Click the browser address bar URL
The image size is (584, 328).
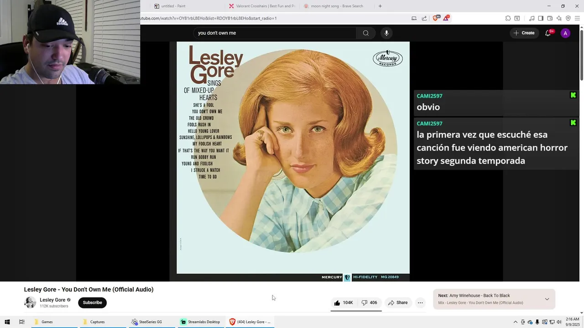click(209, 18)
